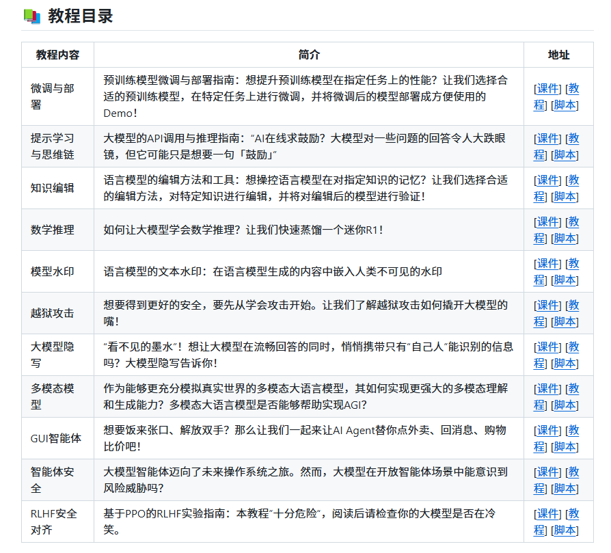This screenshot has width=611, height=553.
Task: Open the 脚本 link for 微调与部署
Action: click(x=565, y=105)
